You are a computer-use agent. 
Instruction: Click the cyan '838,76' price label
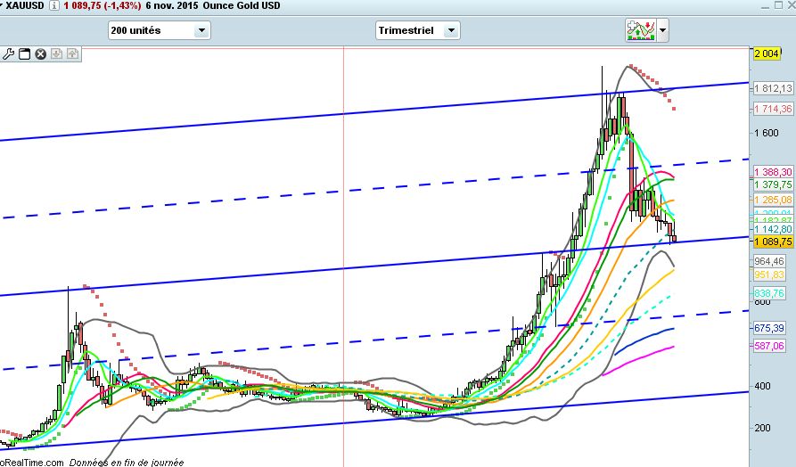tap(769, 293)
